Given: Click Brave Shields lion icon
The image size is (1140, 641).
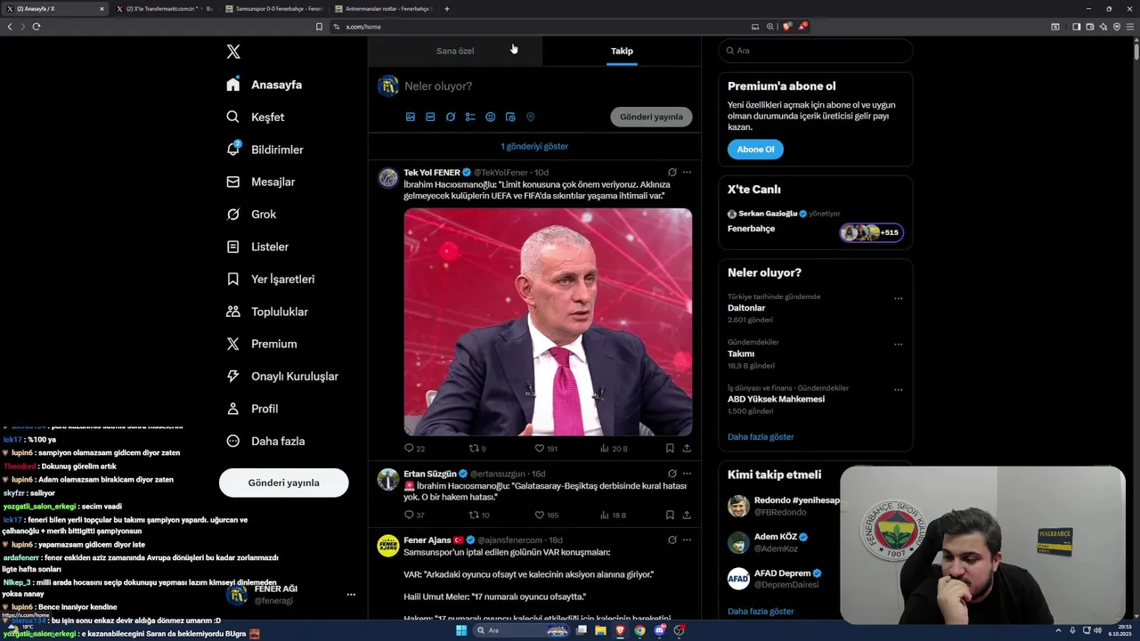Looking at the screenshot, I should pyautogui.click(x=786, y=27).
